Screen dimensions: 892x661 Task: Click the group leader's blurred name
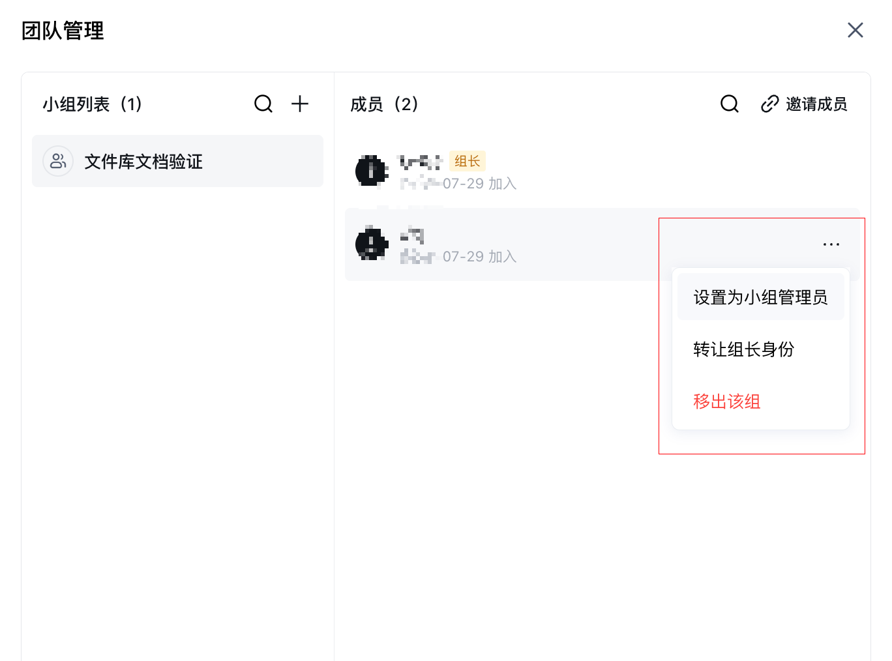tap(421, 162)
